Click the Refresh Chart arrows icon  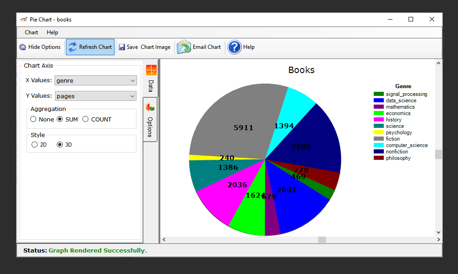point(72,47)
